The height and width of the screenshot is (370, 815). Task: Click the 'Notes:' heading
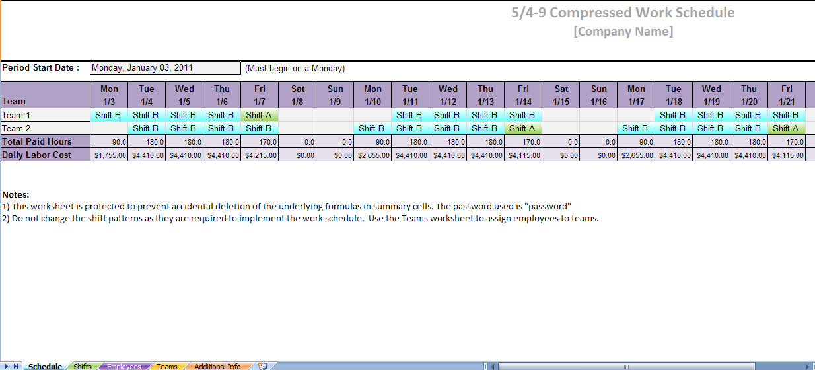16,194
